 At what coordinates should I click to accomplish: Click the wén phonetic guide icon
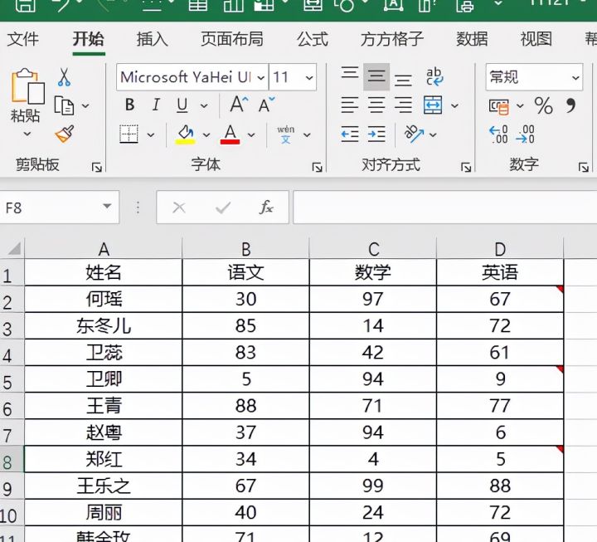tap(285, 134)
